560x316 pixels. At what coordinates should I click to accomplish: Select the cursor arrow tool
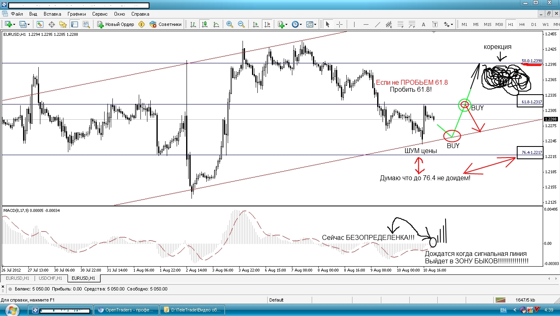(328, 24)
